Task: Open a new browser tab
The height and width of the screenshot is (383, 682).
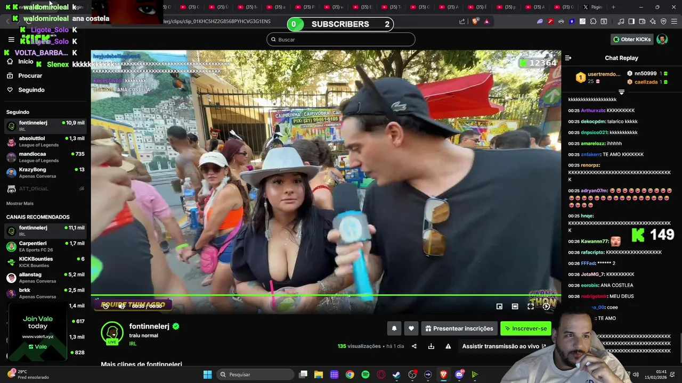Action: (x=613, y=7)
